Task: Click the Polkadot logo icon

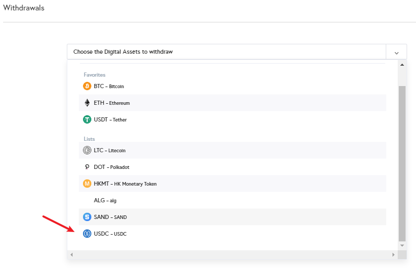Action: (x=87, y=167)
